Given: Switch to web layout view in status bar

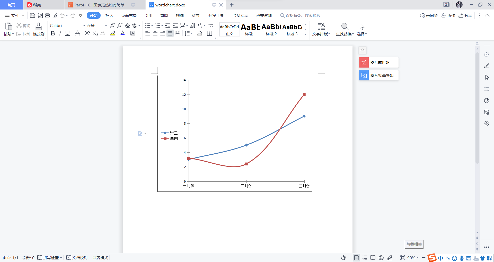Looking at the screenshot, I should click(x=381, y=258).
